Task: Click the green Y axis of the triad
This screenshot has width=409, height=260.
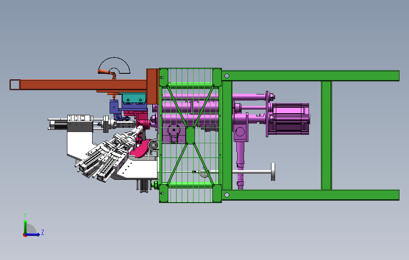Action: coord(25,227)
